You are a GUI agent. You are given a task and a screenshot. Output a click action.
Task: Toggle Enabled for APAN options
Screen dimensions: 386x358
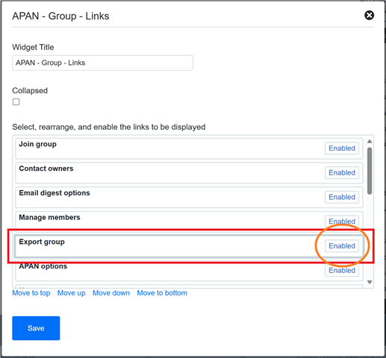click(342, 270)
